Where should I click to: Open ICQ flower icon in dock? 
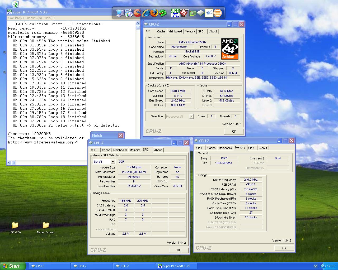(x=163, y=13)
